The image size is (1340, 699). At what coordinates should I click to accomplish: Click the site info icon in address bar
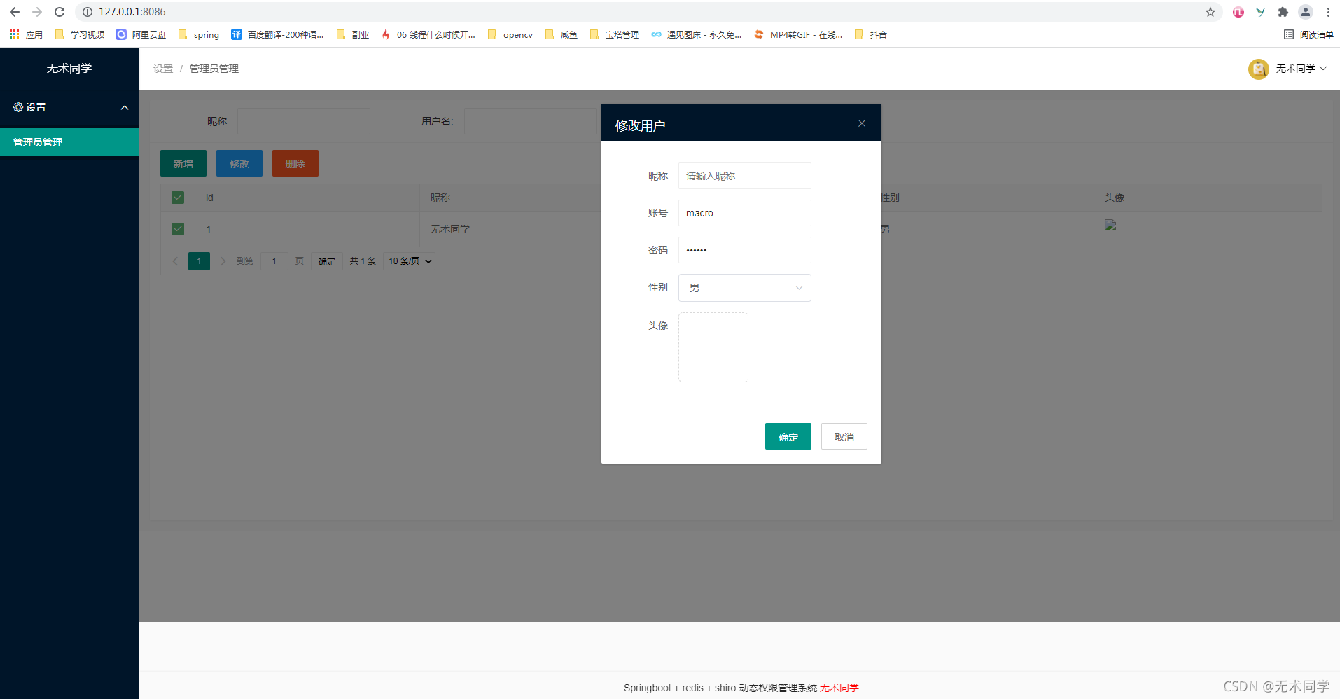88,12
